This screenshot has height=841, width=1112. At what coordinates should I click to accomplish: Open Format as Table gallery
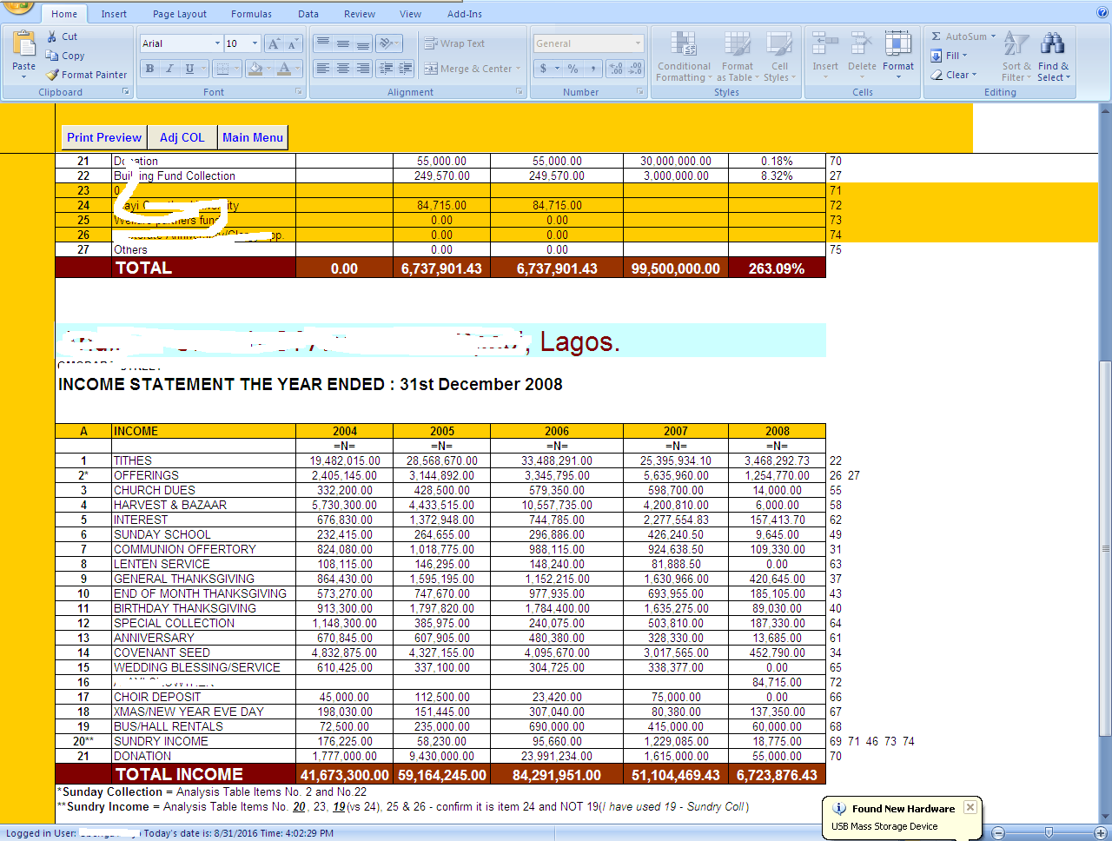(x=738, y=57)
